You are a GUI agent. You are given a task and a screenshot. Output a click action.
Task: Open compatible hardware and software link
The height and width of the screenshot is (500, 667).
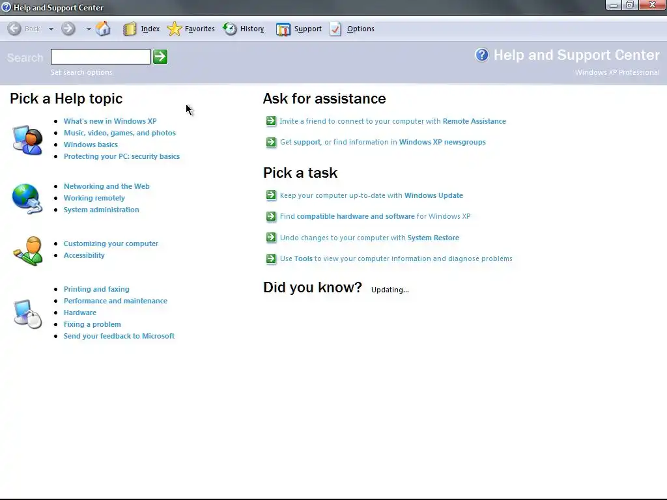(356, 216)
